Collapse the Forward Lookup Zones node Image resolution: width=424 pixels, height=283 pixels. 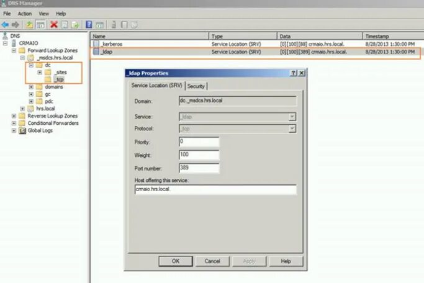(14, 50)
